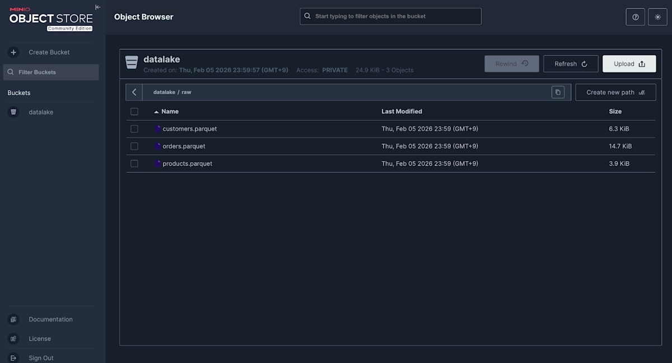The height and width of the screenshot is (363, 672).
Task: Click the search icon in Filter Buckets
Action: (11, 72)
